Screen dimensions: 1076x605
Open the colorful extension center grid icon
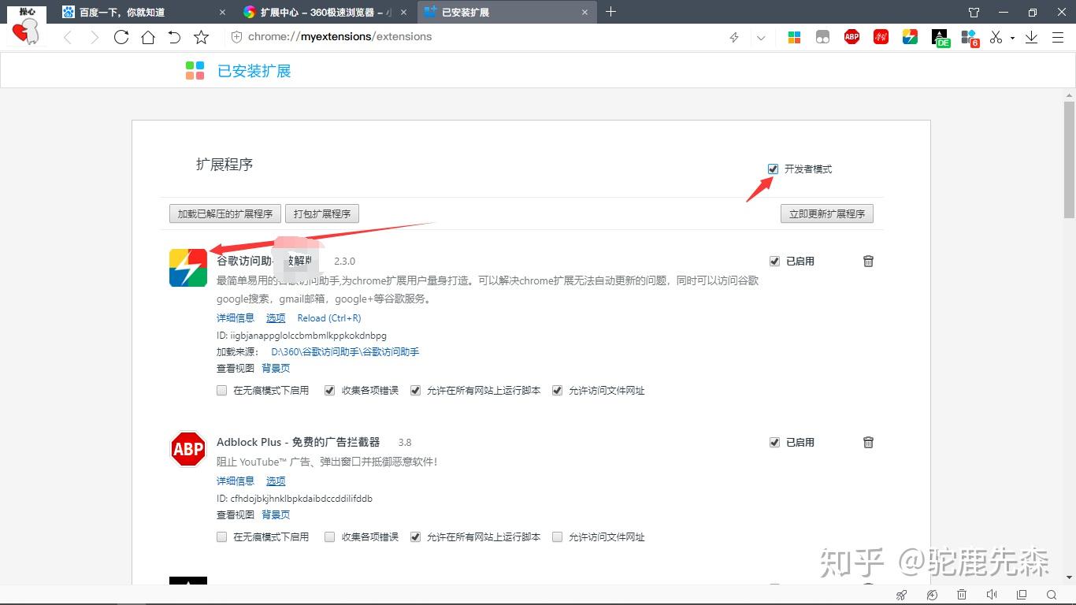(x=794, y=37)
